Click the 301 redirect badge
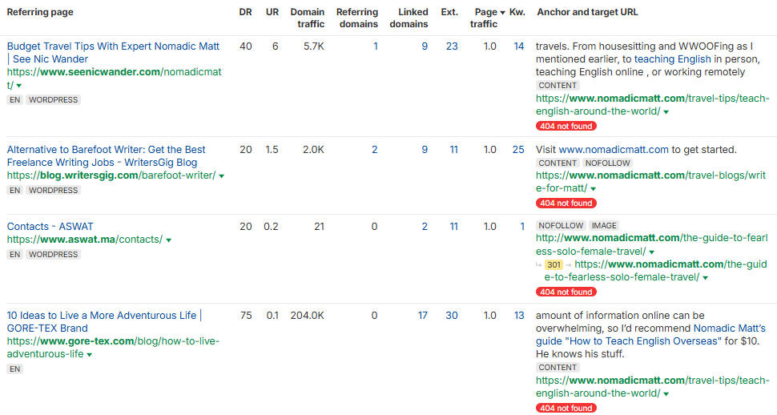Viewport: 777px width, 415px height. tap(554, 264)
